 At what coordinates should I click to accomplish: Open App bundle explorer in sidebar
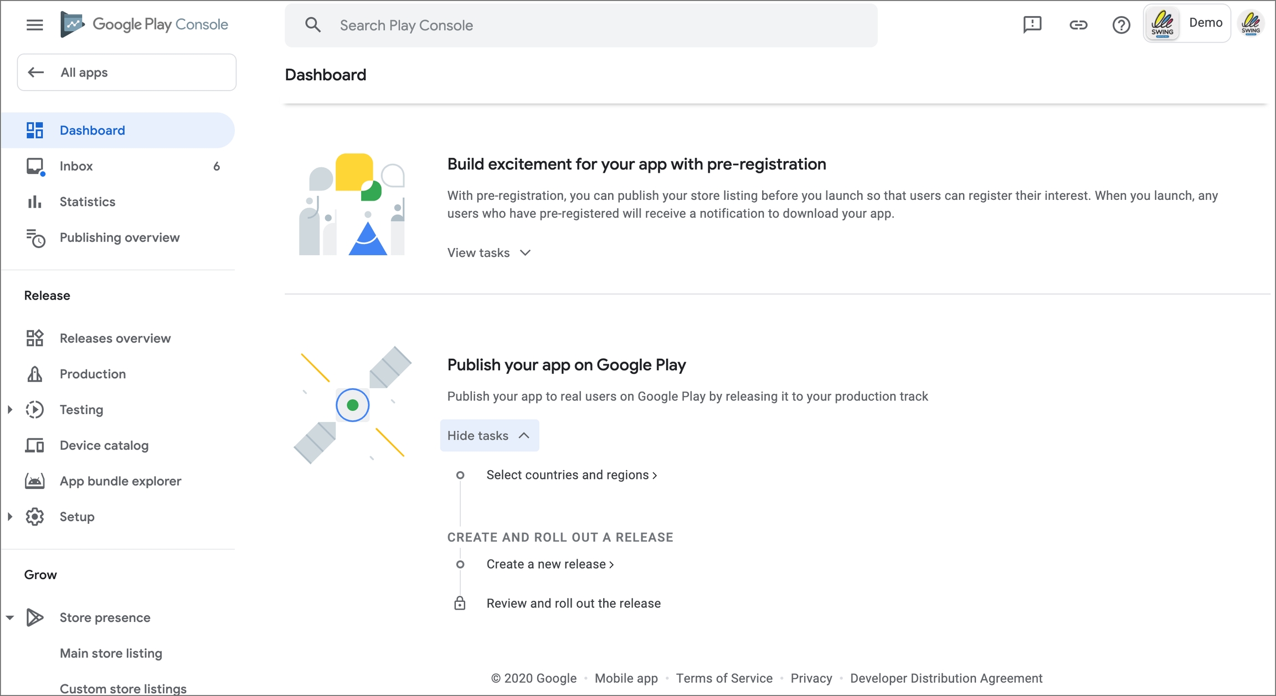[x=118, y=481]
